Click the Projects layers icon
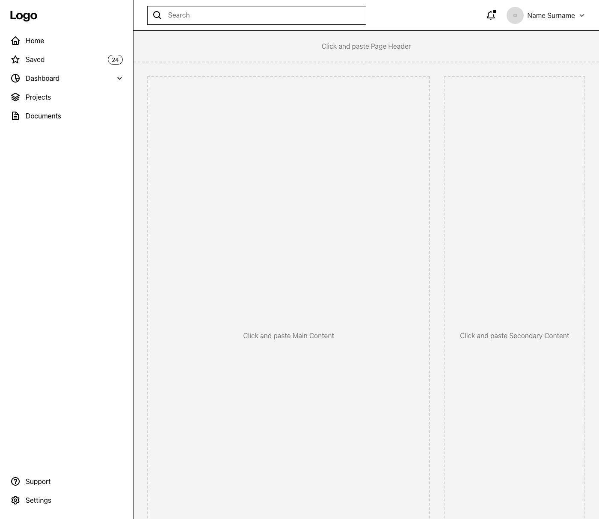 [x=15, y=97]
